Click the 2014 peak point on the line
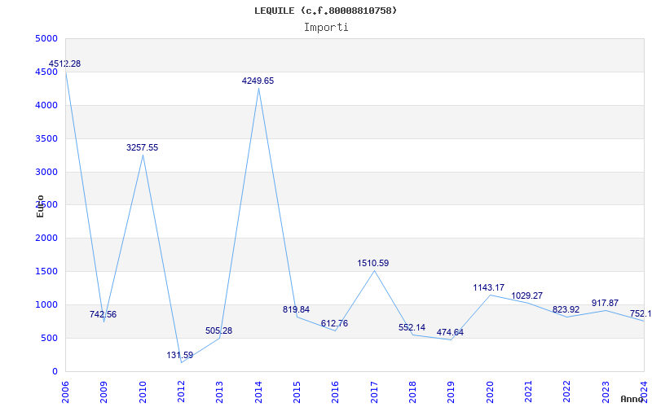The width and height of the screenshot is (652, 407). (x=258, y=89)
